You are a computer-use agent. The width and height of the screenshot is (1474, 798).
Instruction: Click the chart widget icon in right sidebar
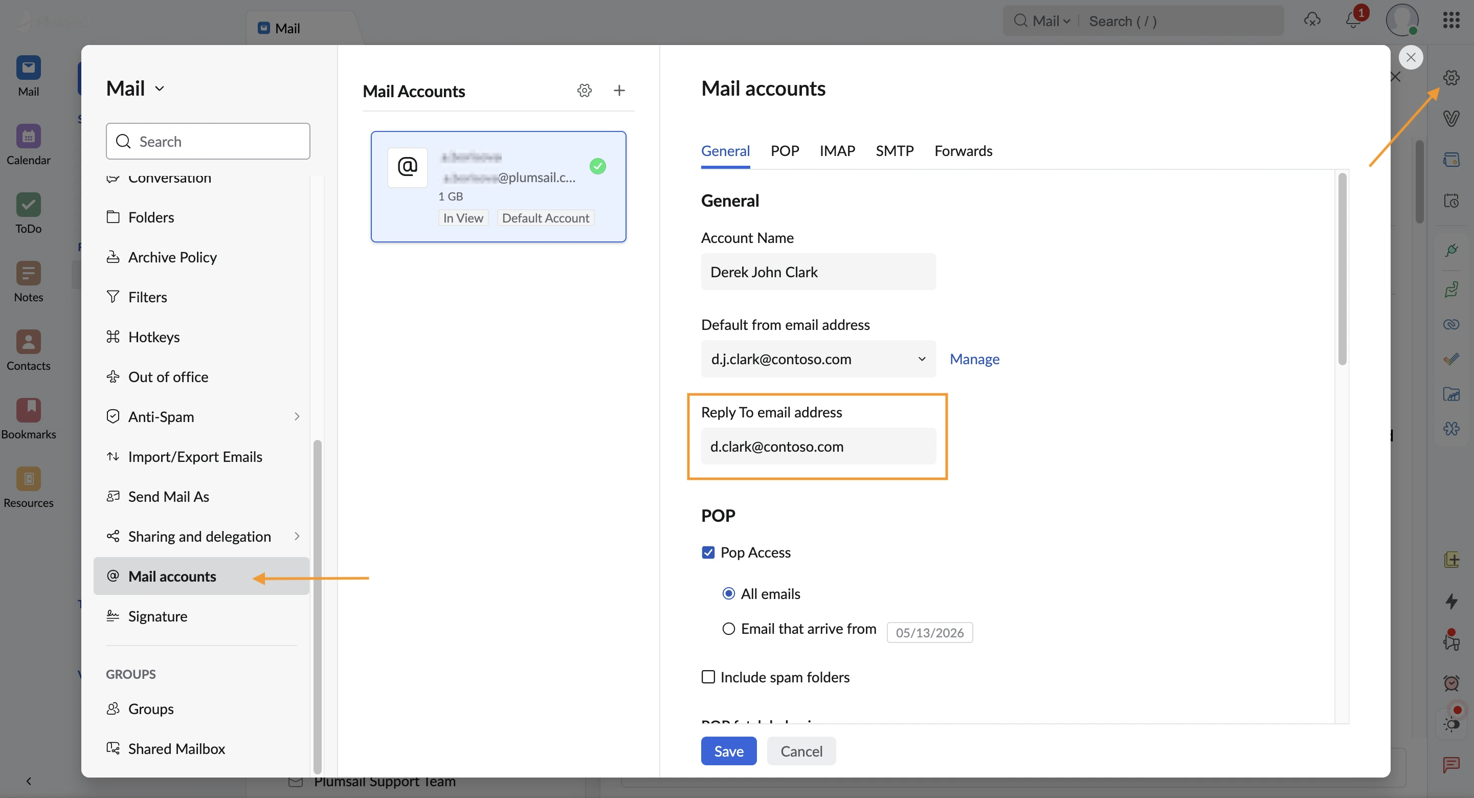(1451, 394)
